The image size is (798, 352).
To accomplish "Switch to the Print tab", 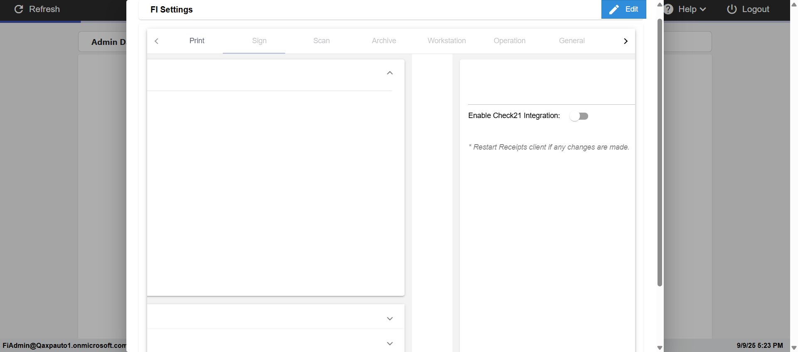I will [x=197, y=41].
